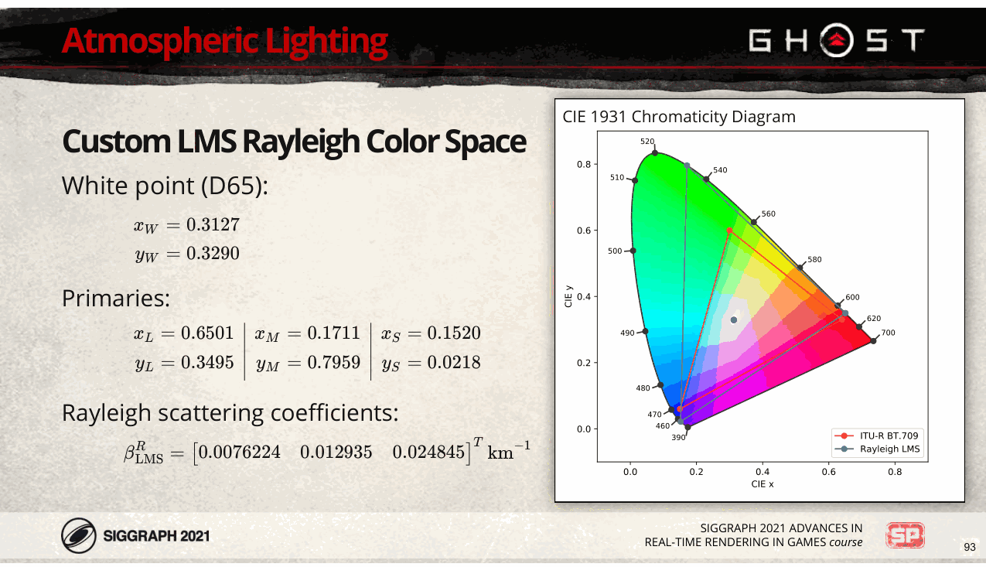Click the BT.709 green primary vertex
Image resolution: width=986 pixels, height=567 pixels.
[x=729, y=231]
